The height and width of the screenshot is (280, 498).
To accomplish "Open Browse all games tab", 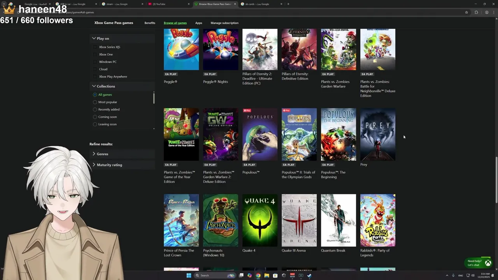I will click(x=175, y=23).
